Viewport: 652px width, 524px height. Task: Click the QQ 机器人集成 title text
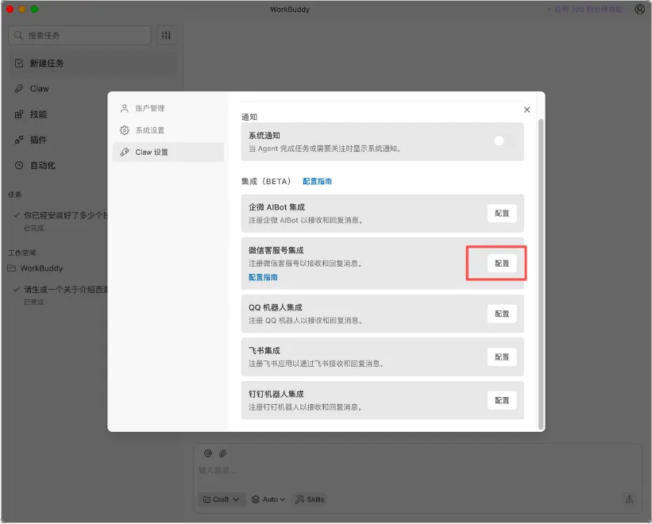click(x=276, y=307)
